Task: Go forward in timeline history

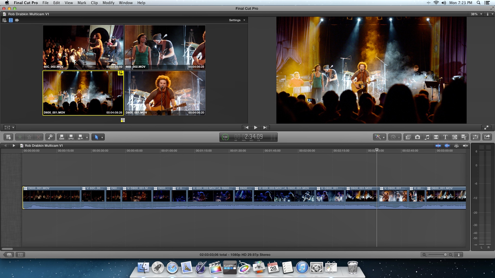Action: pos(14,145)
